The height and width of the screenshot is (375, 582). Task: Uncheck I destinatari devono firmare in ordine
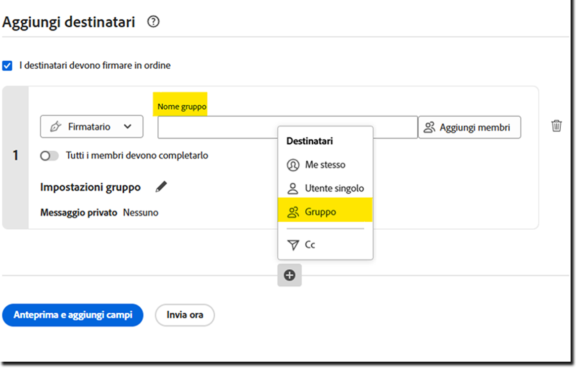click(x=7, y=65)
